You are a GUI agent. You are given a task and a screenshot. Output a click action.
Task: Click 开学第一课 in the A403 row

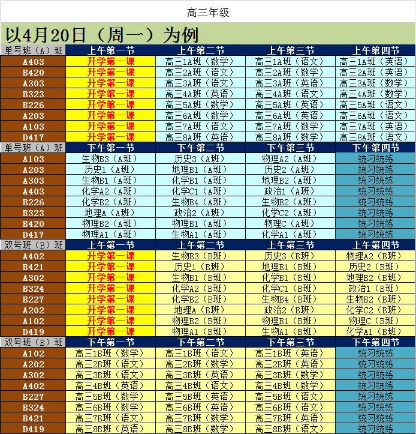pos(110,61)
